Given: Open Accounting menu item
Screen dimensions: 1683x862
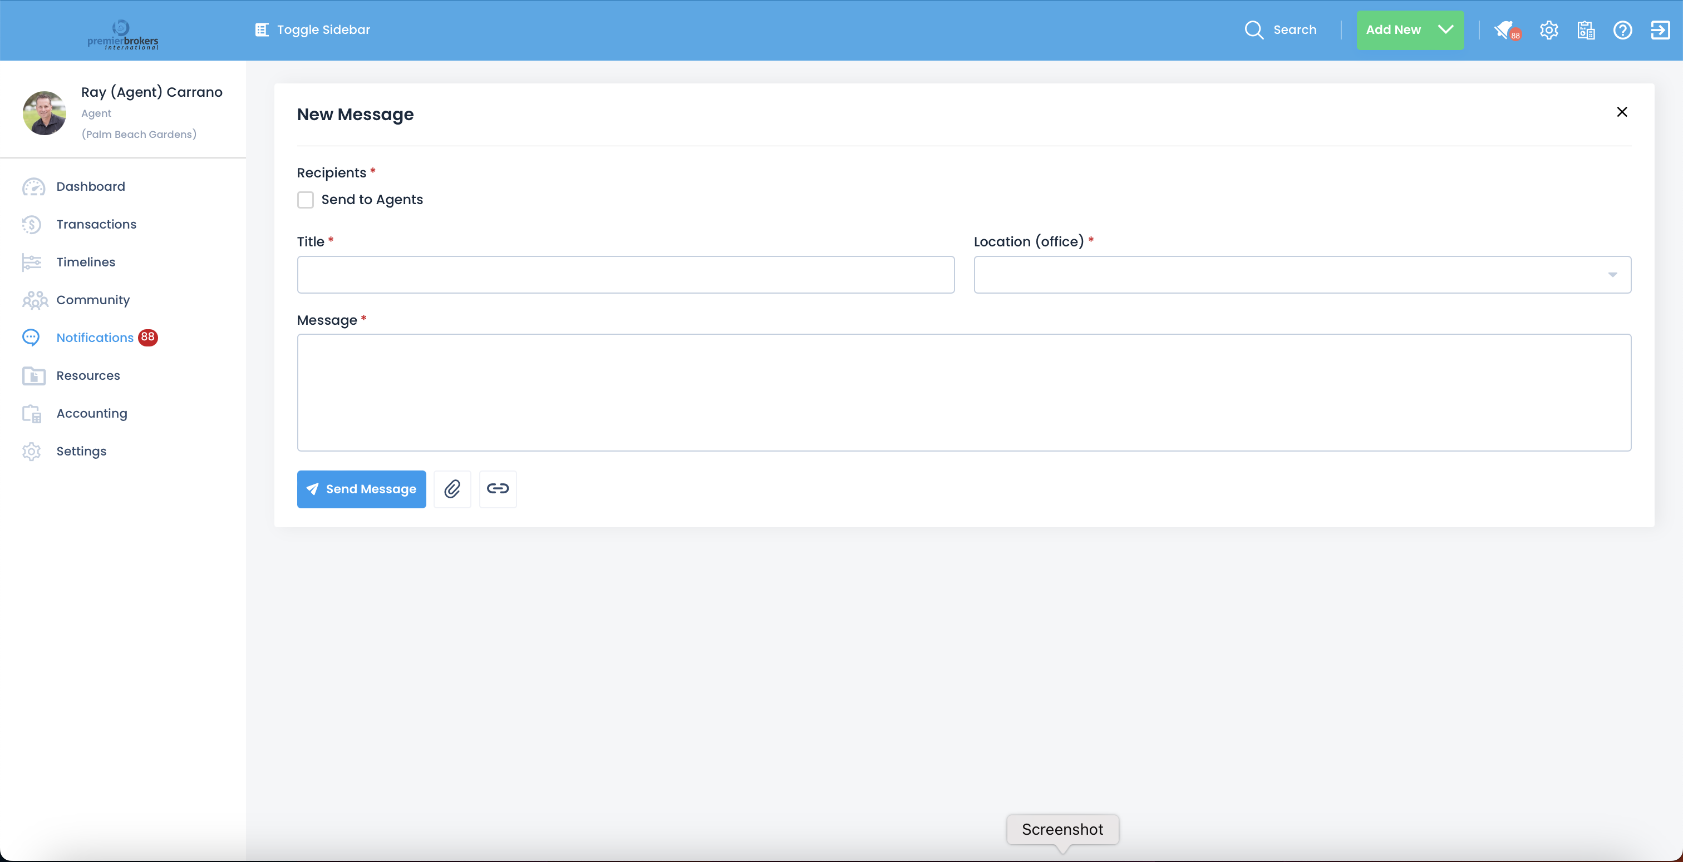Looking at the screenshot, I should (91, 414).
